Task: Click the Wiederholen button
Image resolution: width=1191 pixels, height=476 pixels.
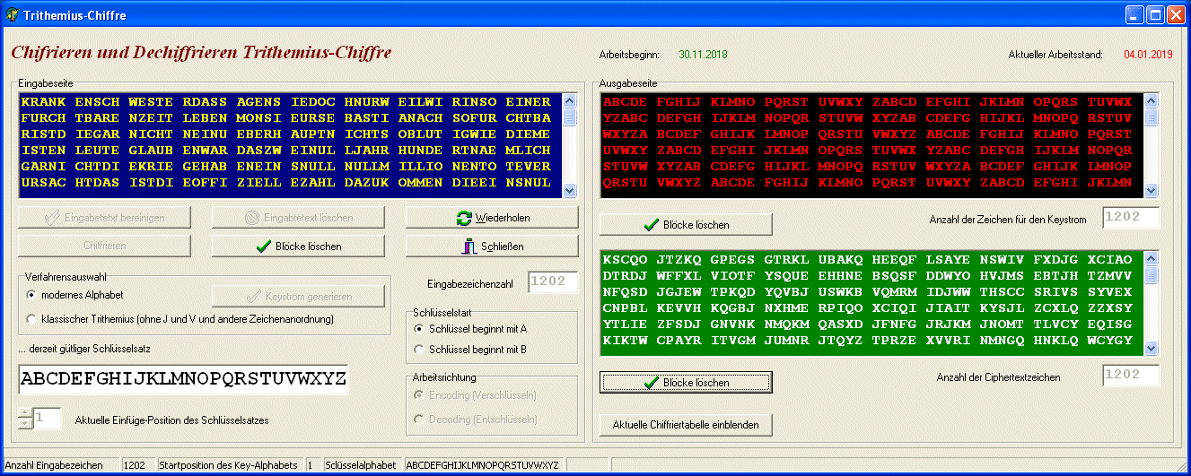Action: pyautogui.click(x=490, y=218)
